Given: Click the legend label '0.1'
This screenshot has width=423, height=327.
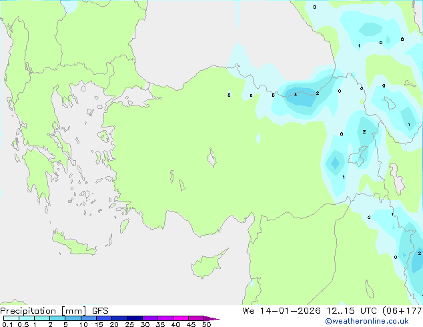Looking at the screenshot, I should tap(7, 324).
